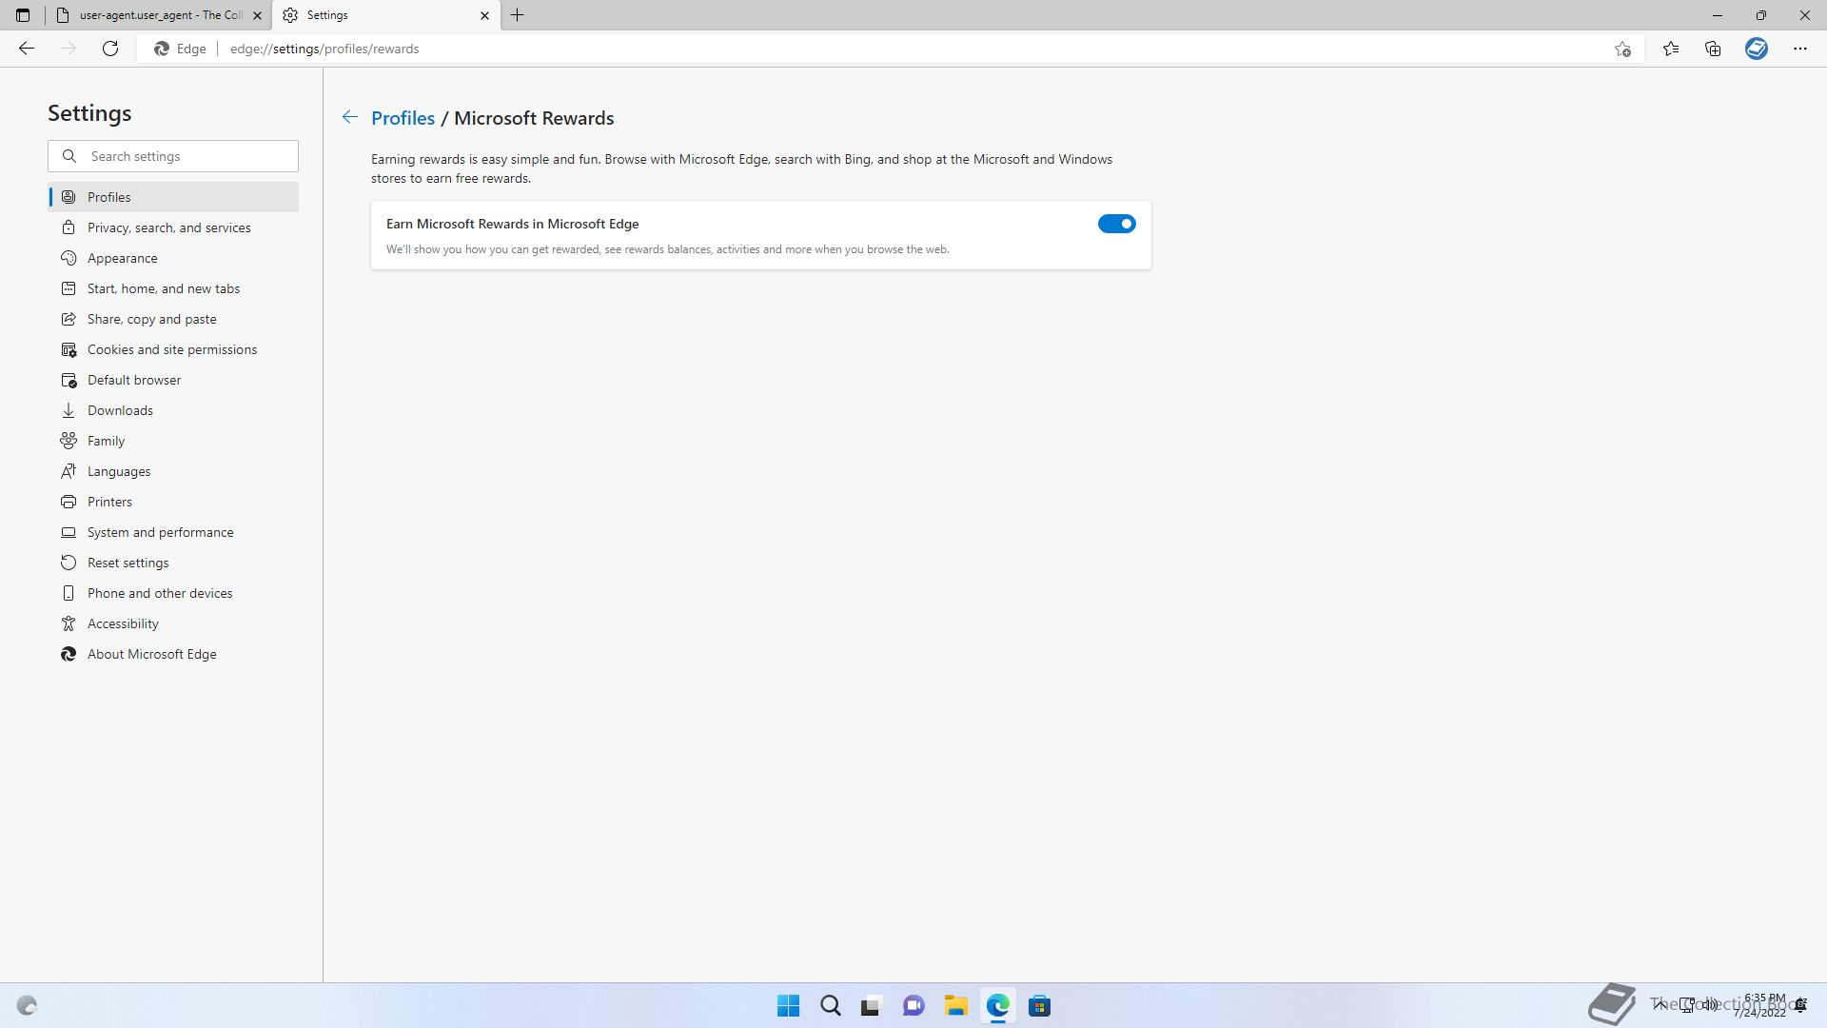The image size is (1827, 1028).
Task: Open Windows Start menu
Action: point(788,1006)
